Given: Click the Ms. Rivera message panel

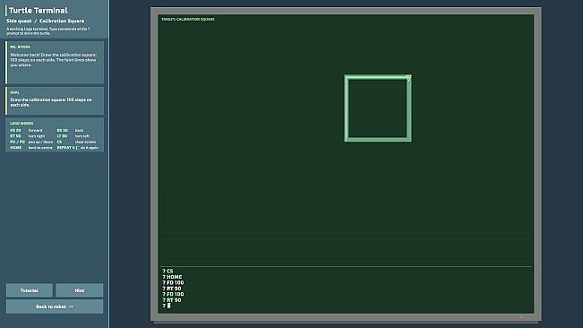Looking at the screenshot, I should click(55, 63).
